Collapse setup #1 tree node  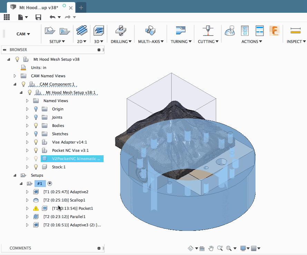coord(21,184)
